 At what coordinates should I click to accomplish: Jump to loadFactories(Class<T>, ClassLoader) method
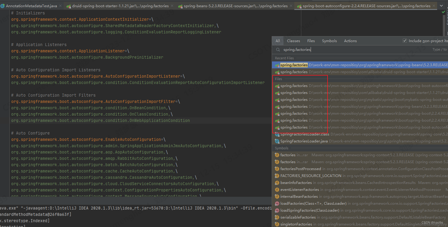(360, 204)
